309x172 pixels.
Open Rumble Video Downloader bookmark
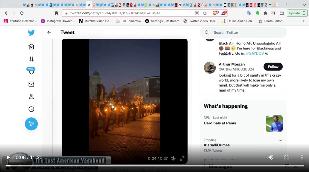[x=95, y=21]
